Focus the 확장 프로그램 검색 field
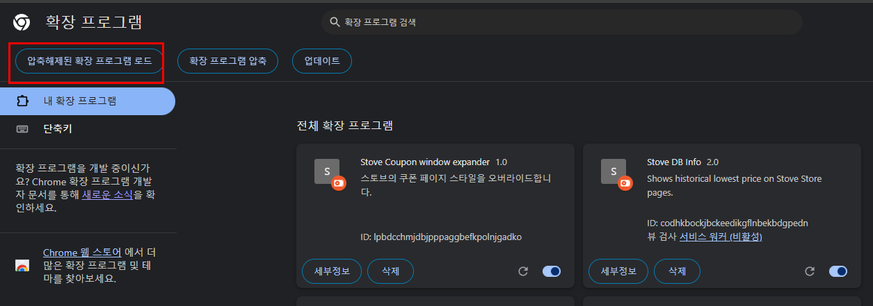The image size is (873, 306). click(x=562, y=22)
